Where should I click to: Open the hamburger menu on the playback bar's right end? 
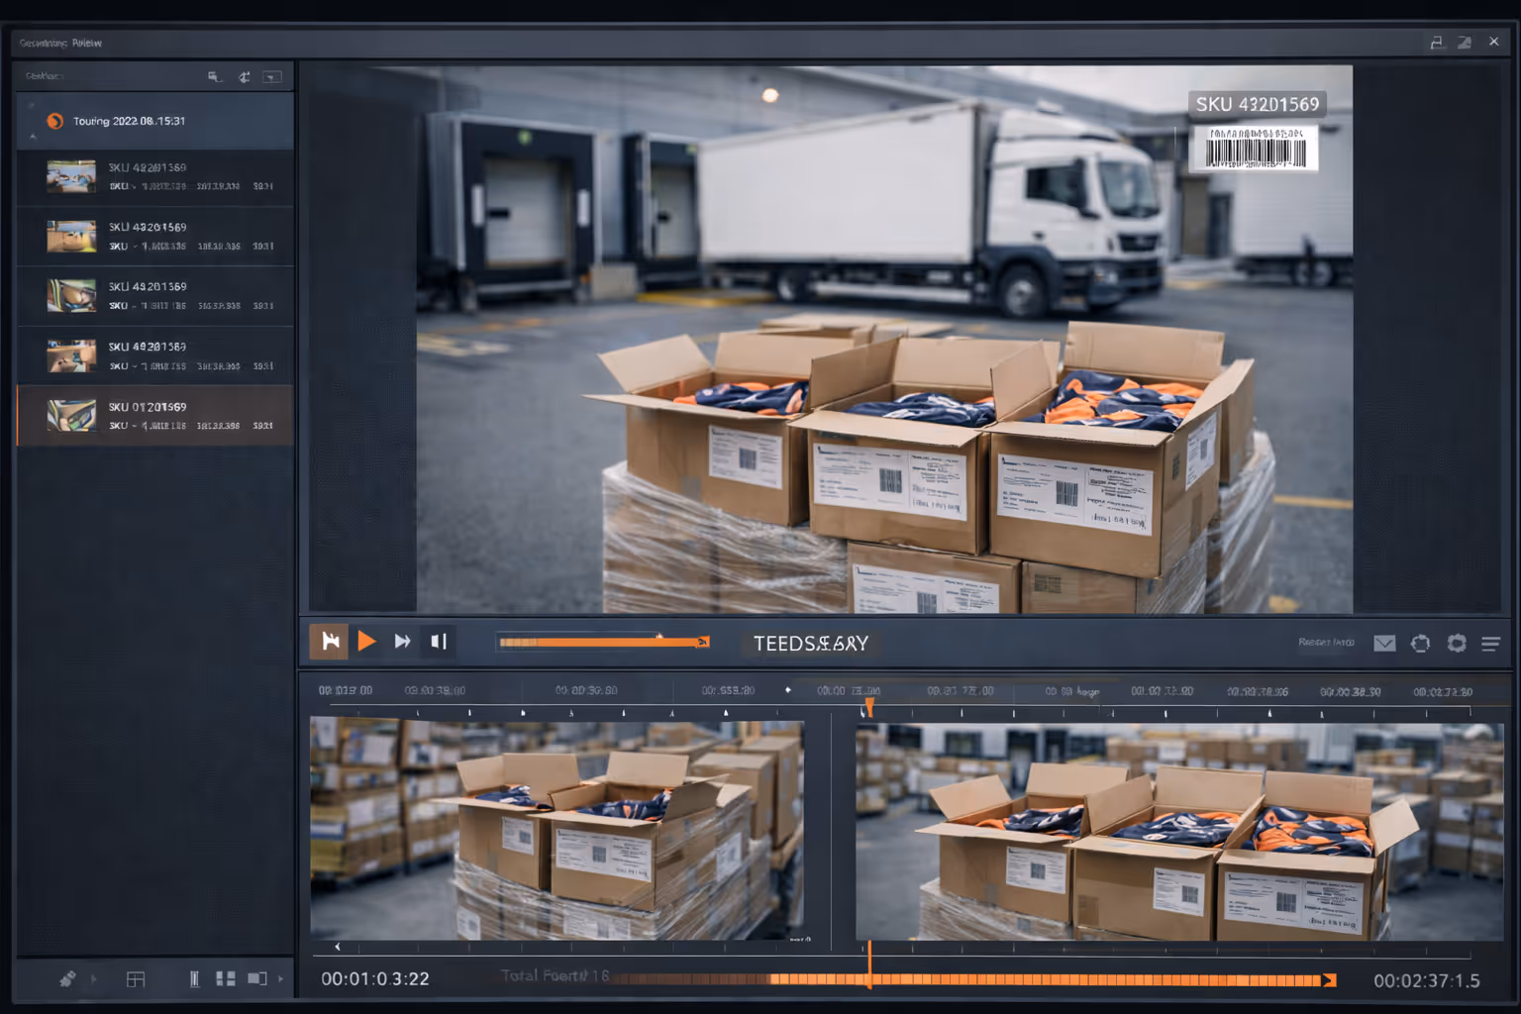tap(1490, 644)
